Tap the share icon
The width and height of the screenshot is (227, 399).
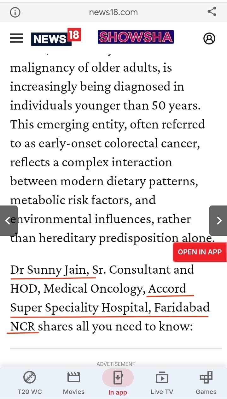coord(212,12)
